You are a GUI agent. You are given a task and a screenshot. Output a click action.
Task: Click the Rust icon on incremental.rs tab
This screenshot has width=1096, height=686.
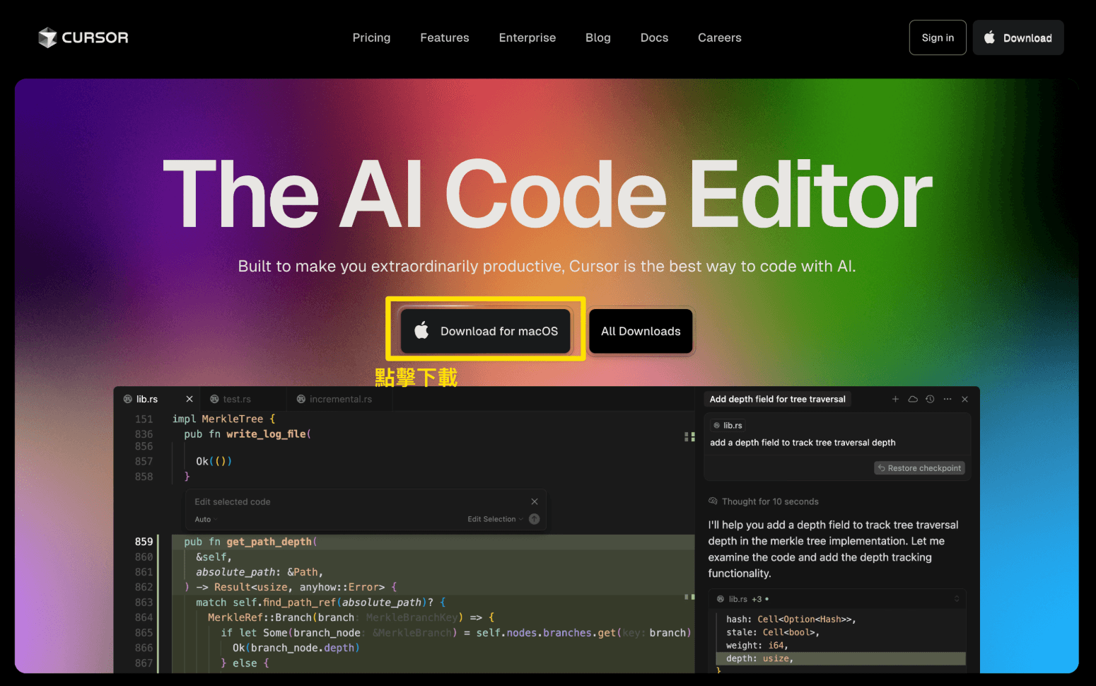[x=301, y=399]
